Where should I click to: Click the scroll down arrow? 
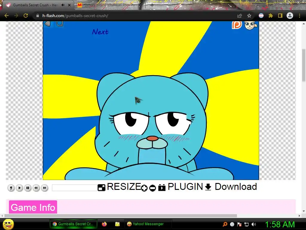(304, 211)
